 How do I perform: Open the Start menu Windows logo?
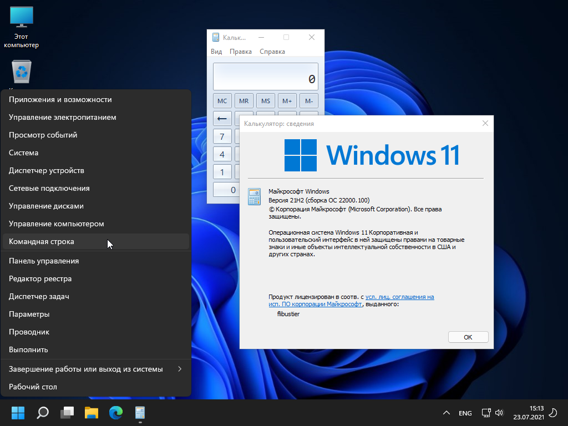(18, 413)
